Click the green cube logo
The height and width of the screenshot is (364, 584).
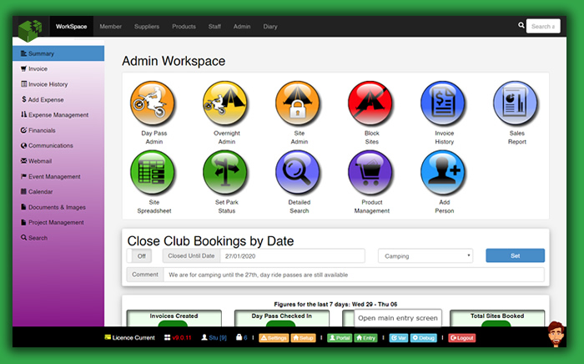[x=30, y=30]
